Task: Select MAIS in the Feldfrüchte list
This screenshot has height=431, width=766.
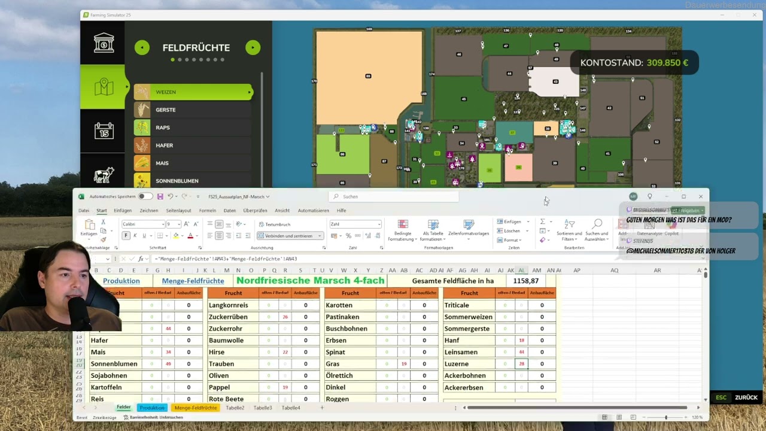Action: (193, 163)
